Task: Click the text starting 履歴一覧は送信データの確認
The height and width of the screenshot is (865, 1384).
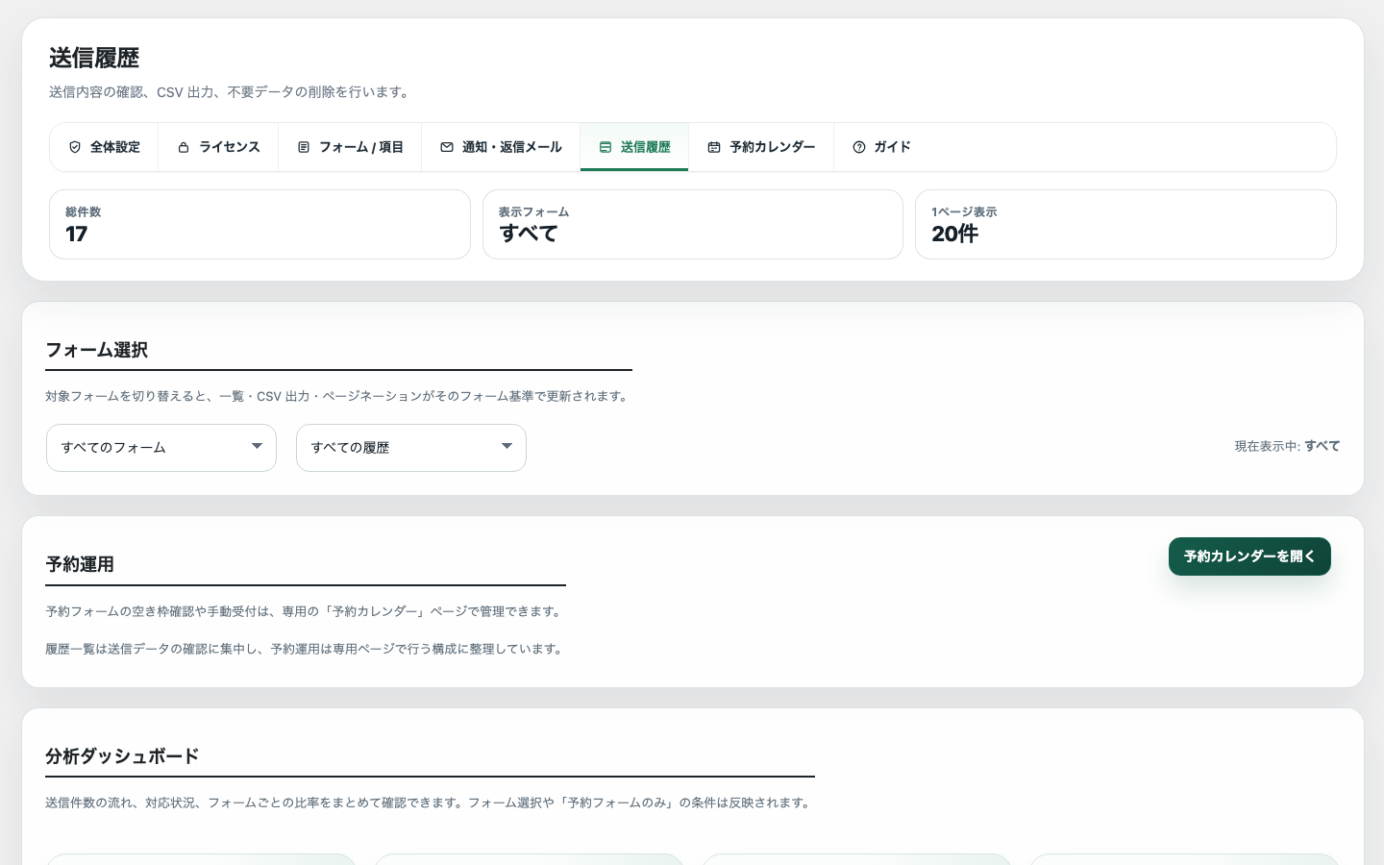Action: [306, 649]
